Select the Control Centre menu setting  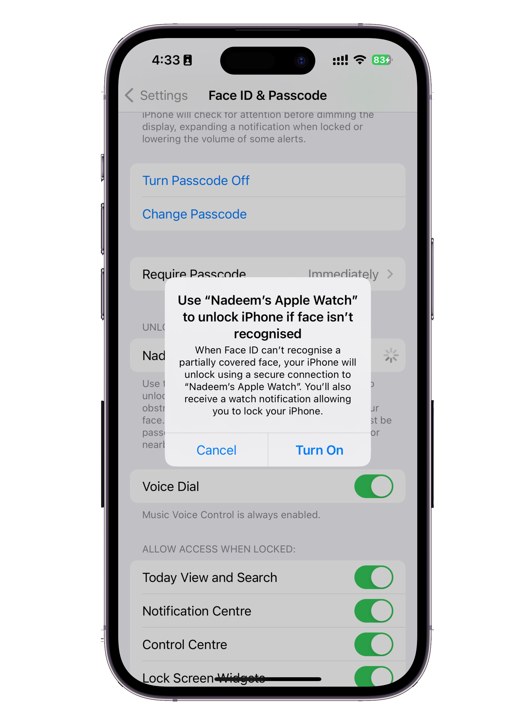(261, 645)
